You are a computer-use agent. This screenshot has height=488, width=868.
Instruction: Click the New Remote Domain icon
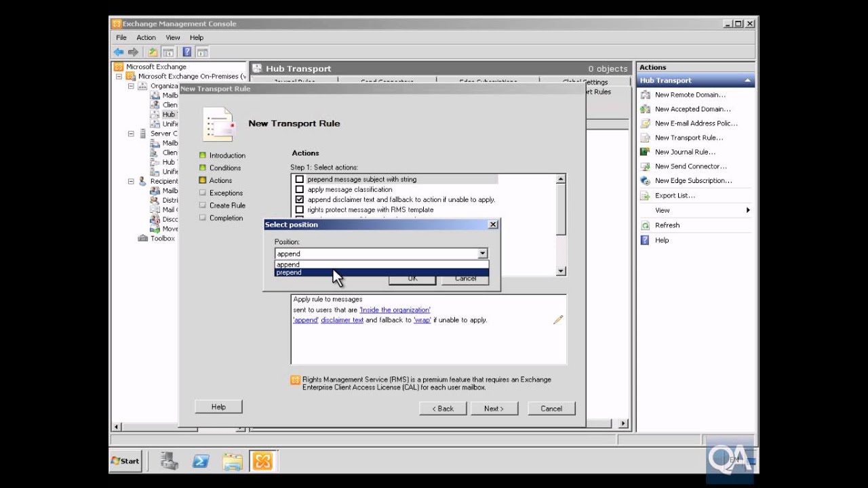click(x=646, y=95)
